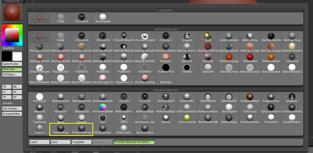
Task: Select the Metal 01 material
Action: point(40,108)
